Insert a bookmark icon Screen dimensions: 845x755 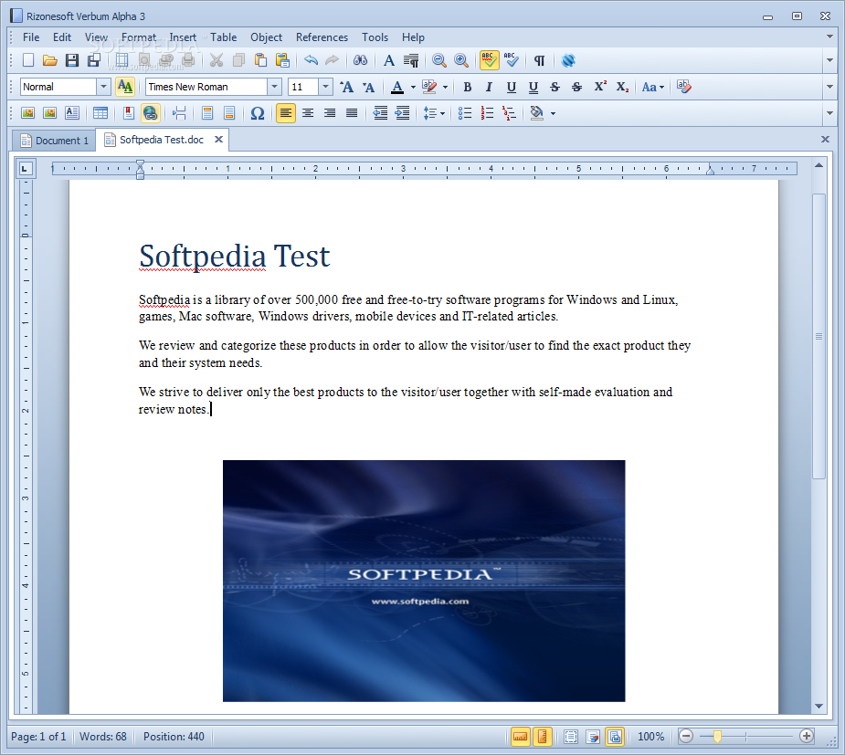[x=128, y=113]
